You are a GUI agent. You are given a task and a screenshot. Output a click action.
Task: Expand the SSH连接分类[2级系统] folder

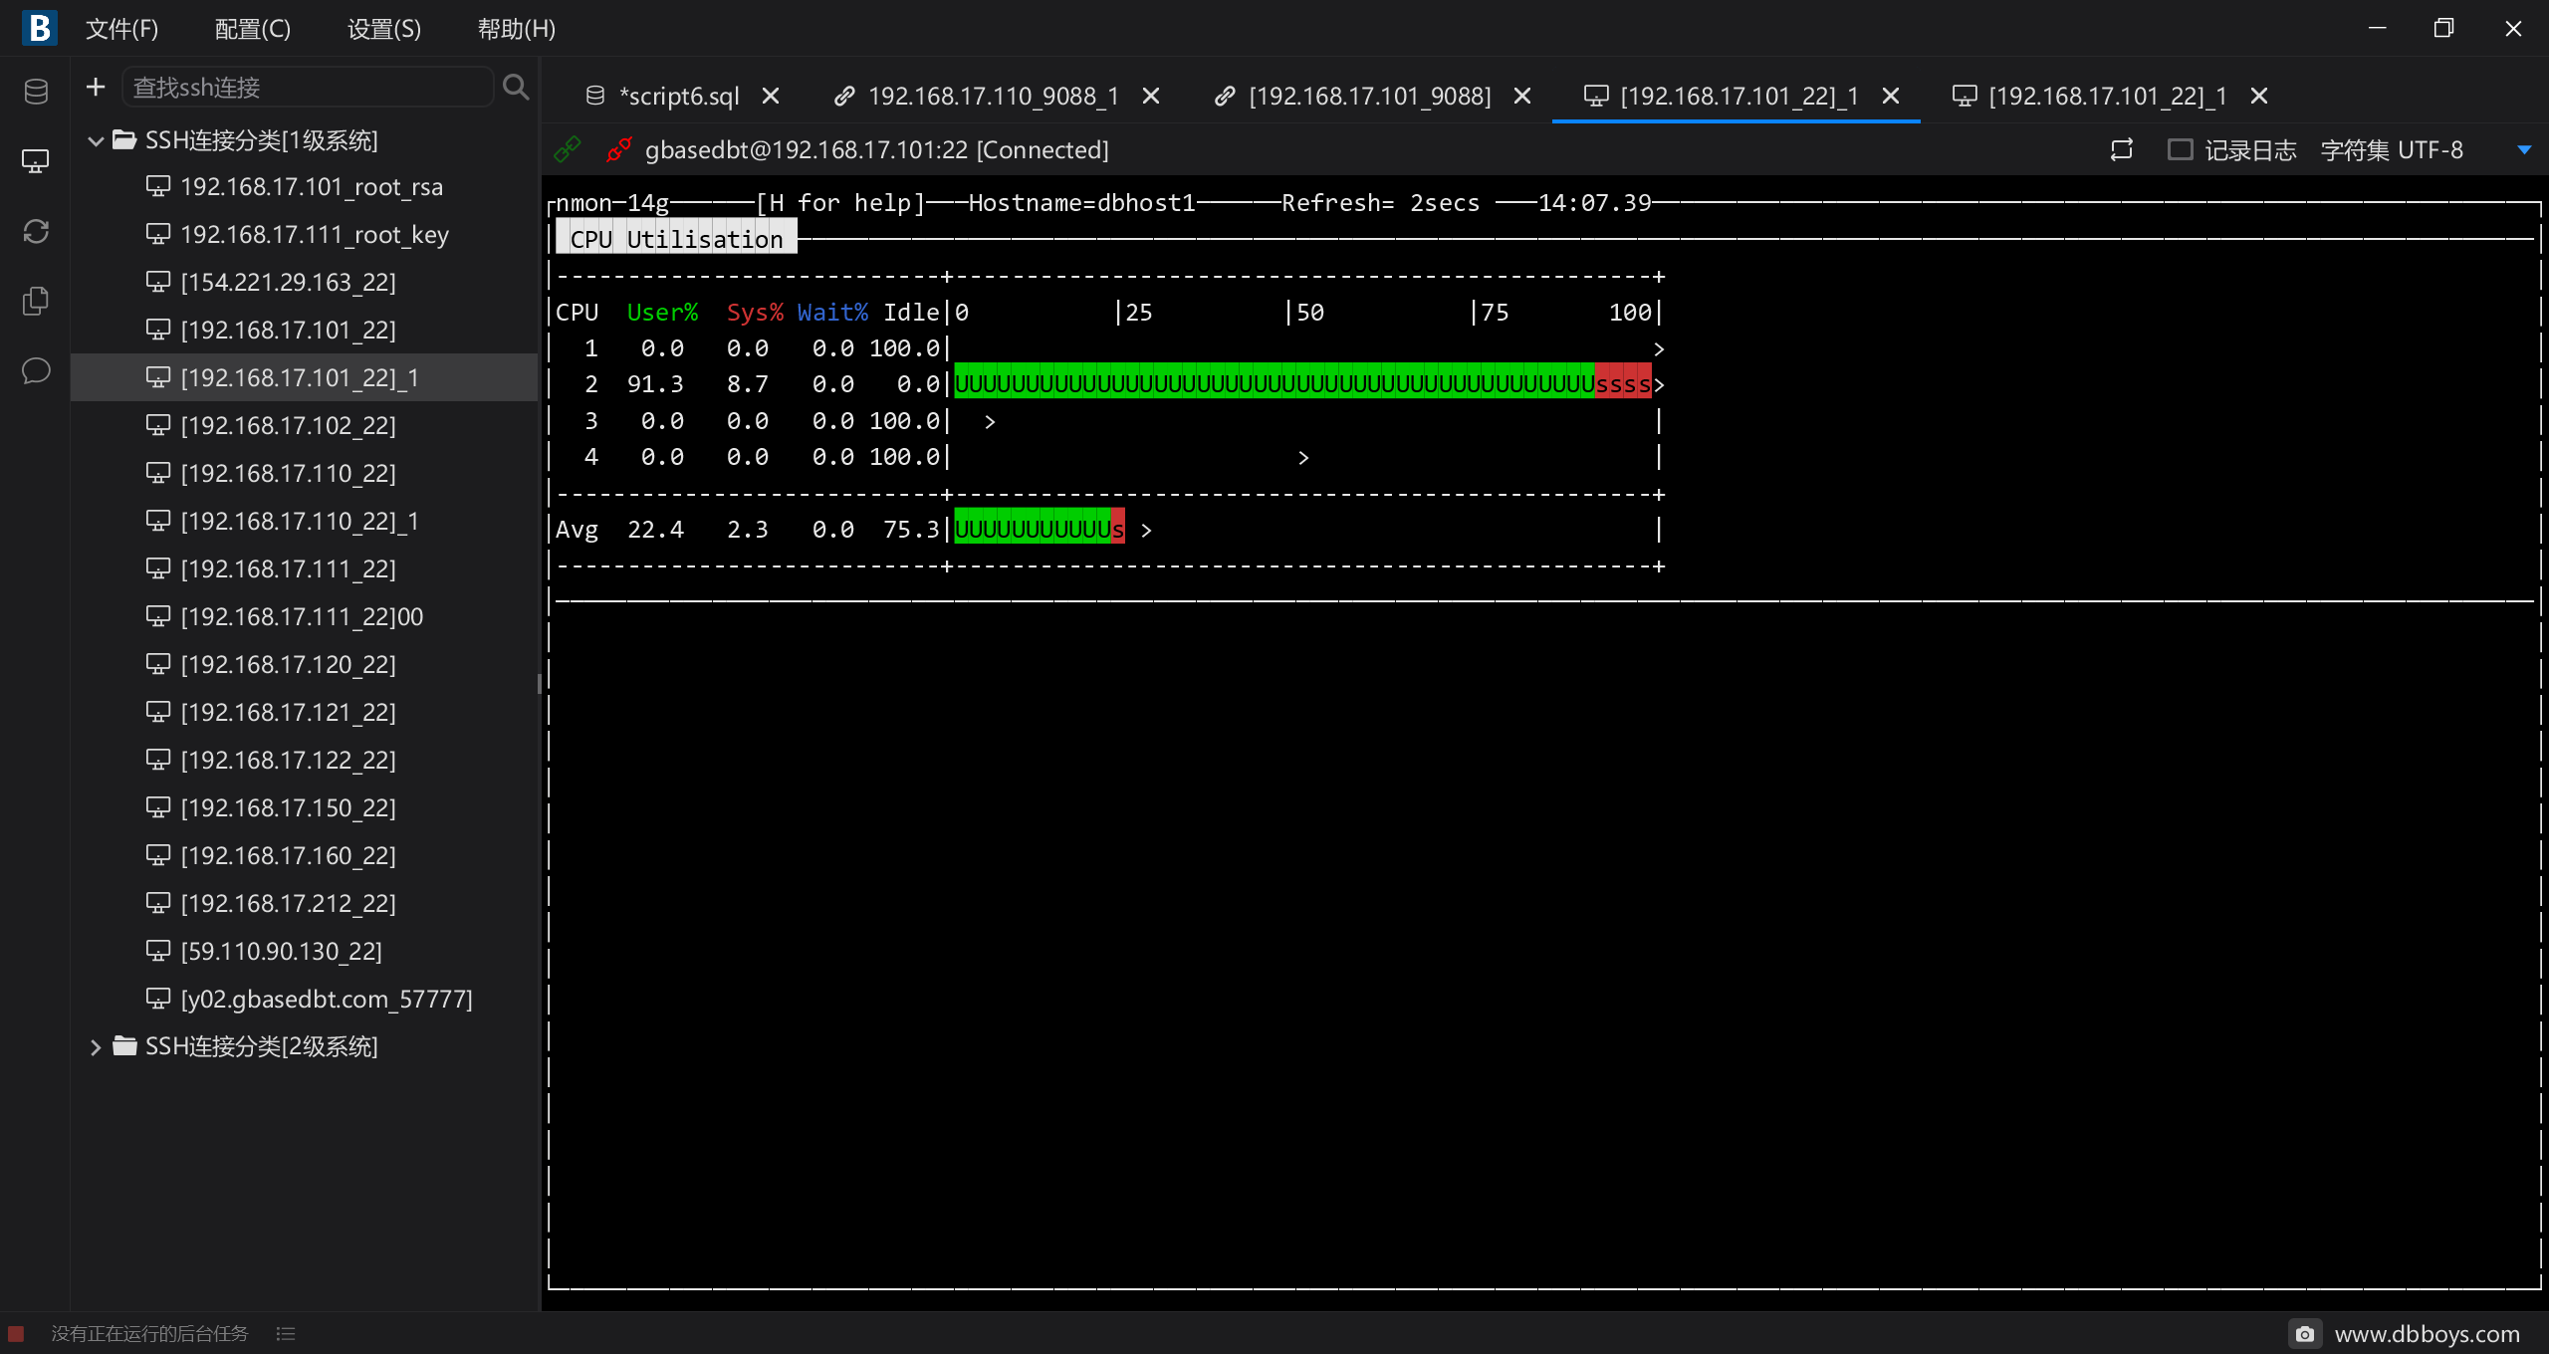pos(96,1046)
